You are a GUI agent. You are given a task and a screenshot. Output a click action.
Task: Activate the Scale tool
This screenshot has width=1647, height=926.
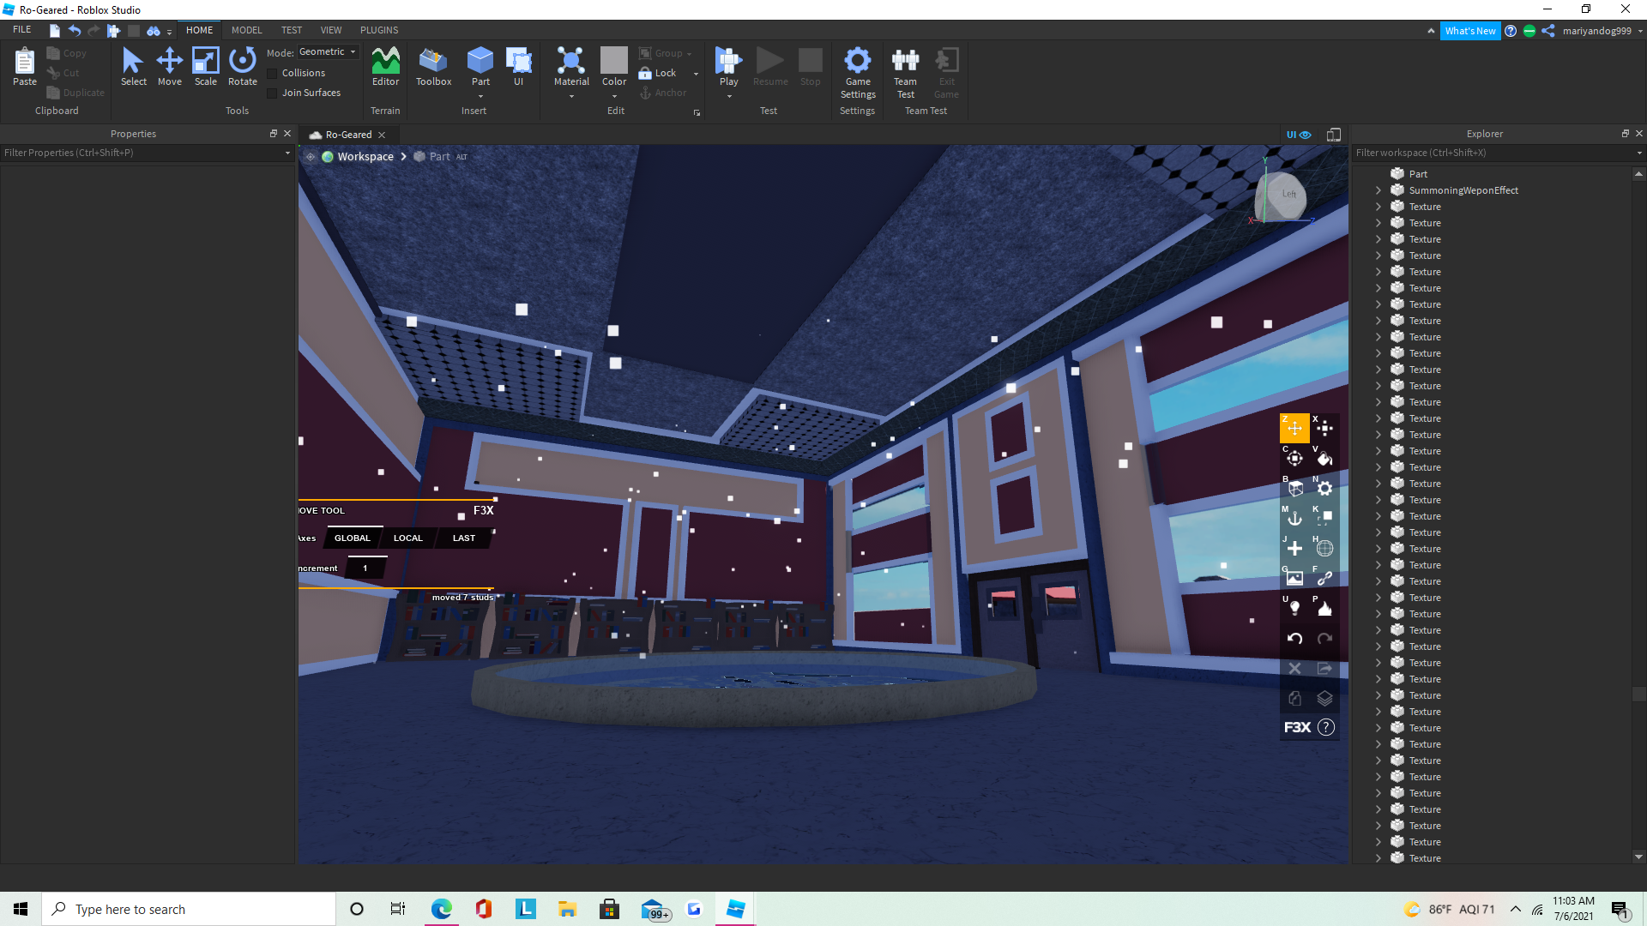(x=205, y=67)
